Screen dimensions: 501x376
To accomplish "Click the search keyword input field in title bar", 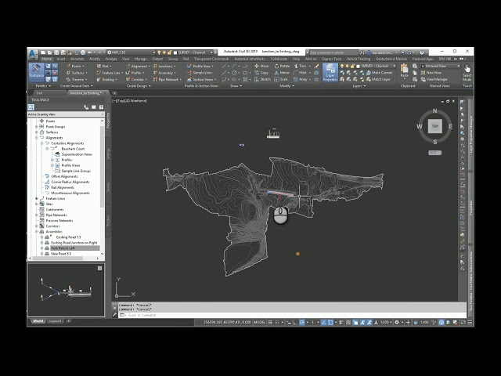I will pos(334,52).
